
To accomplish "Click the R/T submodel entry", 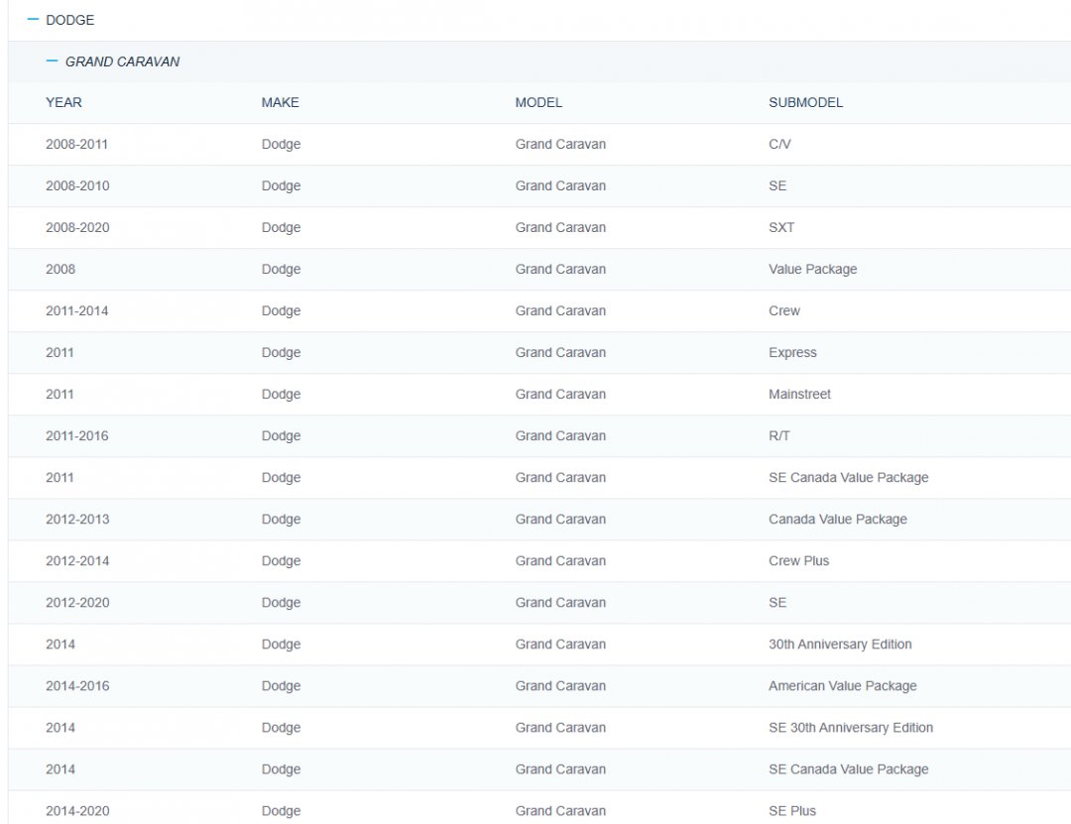I will [x=779, y=435].
